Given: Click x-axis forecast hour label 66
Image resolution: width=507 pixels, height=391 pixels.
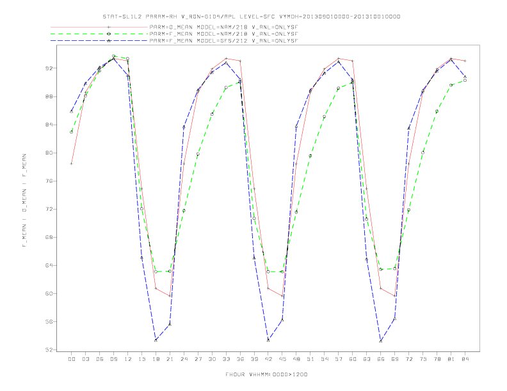Looking at the screenshot, I should click(381, 359).
